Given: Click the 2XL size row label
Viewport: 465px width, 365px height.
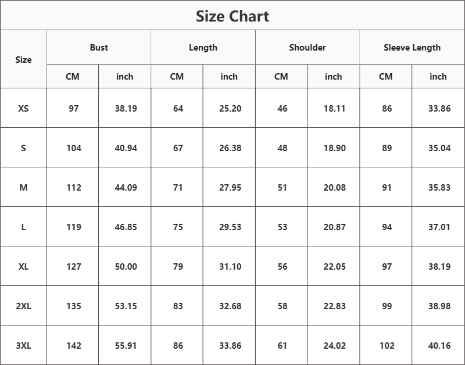Looking at the screenshot, I should pos(23,306).
